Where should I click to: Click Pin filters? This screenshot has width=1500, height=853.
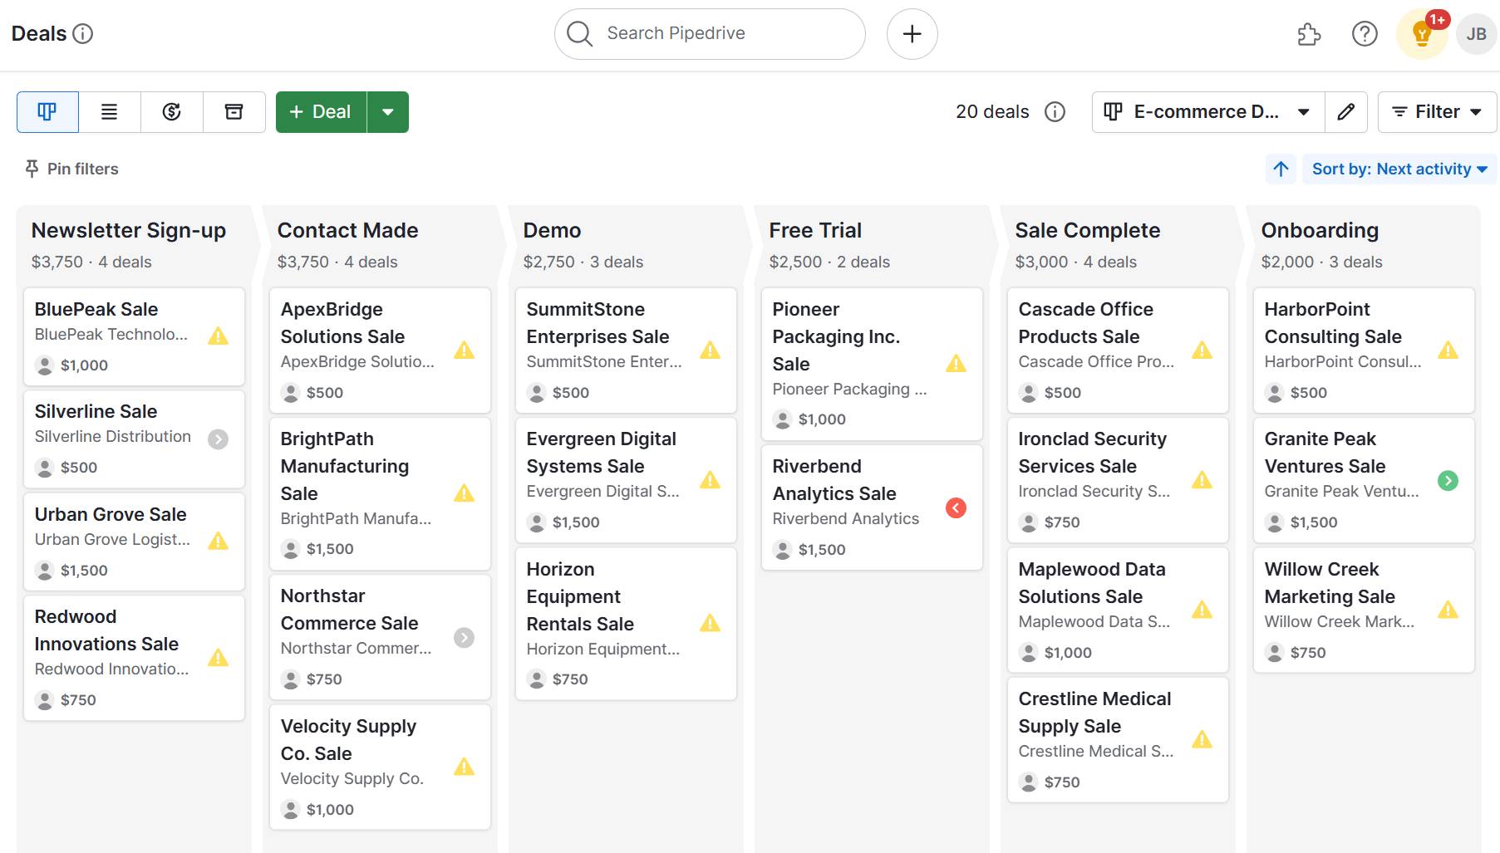click(x=72, y=169)
